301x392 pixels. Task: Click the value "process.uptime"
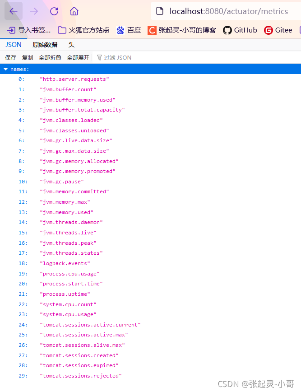tap(65, 294)
